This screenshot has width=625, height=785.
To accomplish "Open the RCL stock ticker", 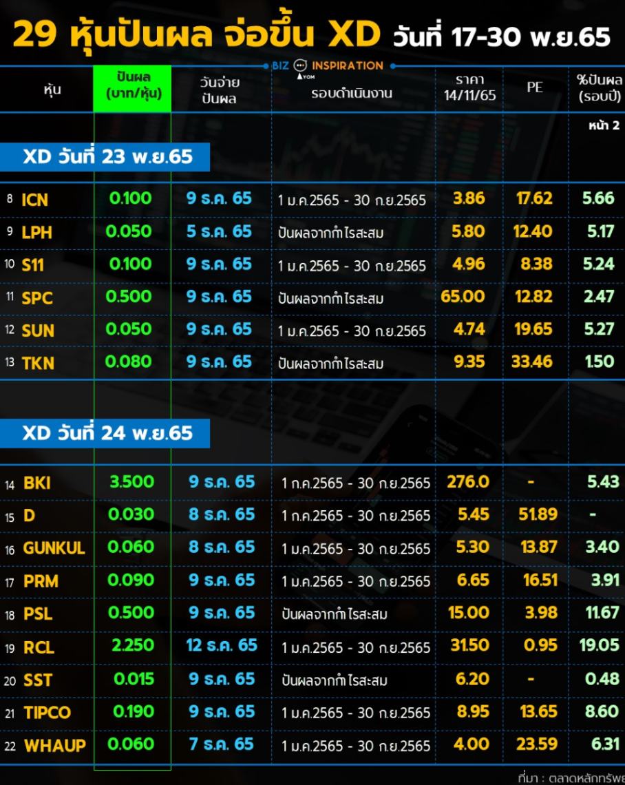I will pyautogui.click(x=39, y=647).
